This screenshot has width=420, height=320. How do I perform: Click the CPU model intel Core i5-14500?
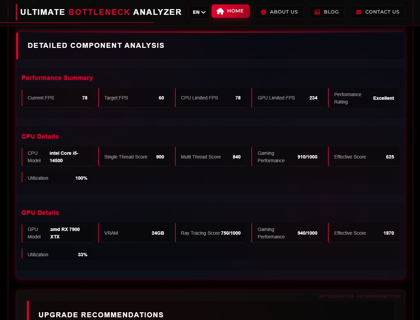pyautogui.click(x=64, y=157)
